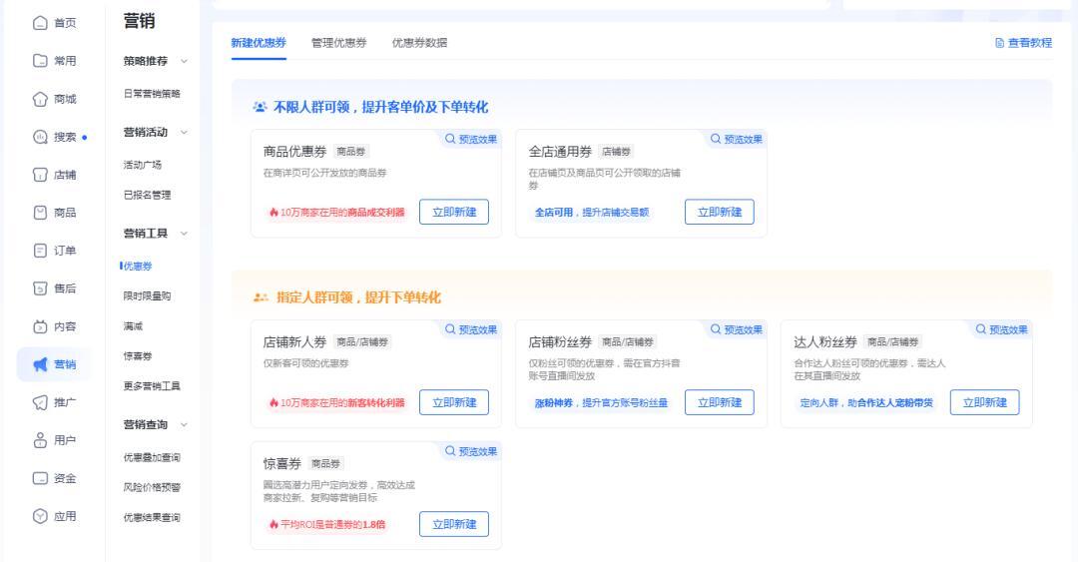Click the 平均ROI是普通券的1.8倍 tag
The width and height of the screenshot is (1078, 562).
coord(327,525)
